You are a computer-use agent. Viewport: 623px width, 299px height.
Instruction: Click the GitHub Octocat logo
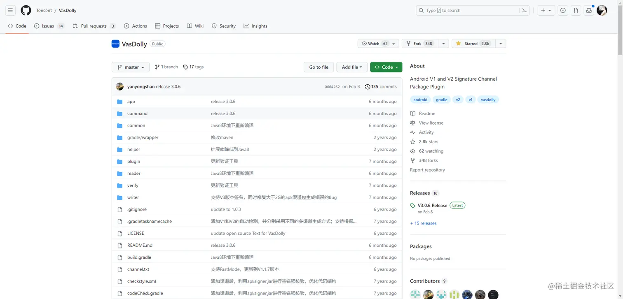(x=26, y=10)
